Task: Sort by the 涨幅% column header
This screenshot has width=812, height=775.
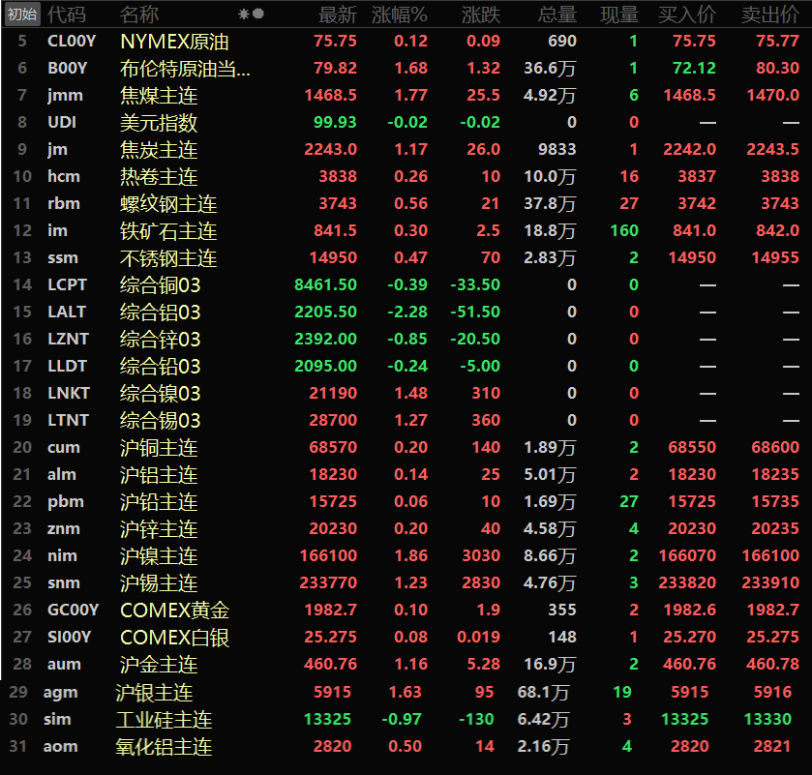Action: (400, 15)
